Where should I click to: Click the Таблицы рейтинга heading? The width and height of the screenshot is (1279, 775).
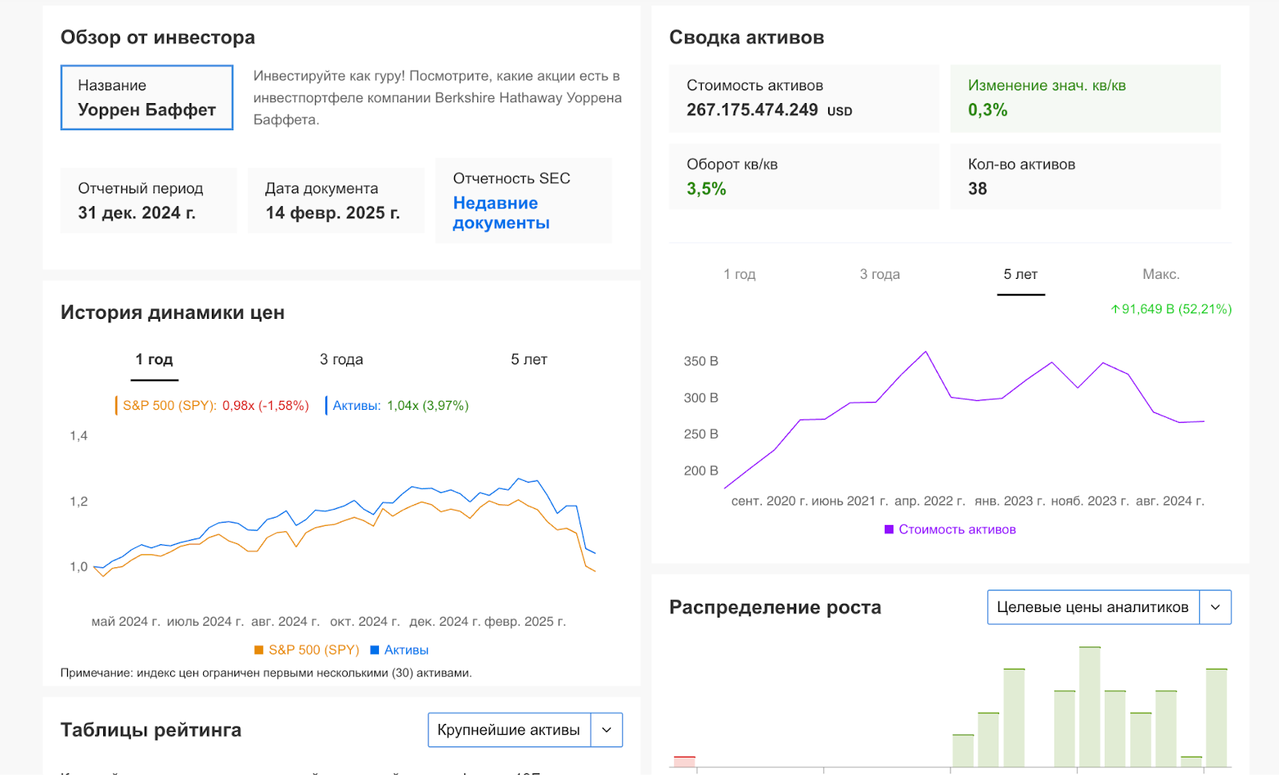[x=151, y=730]
